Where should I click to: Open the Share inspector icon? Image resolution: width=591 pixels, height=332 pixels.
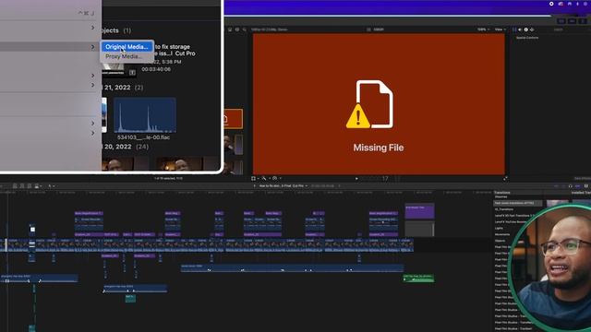[x=532, y=30]
